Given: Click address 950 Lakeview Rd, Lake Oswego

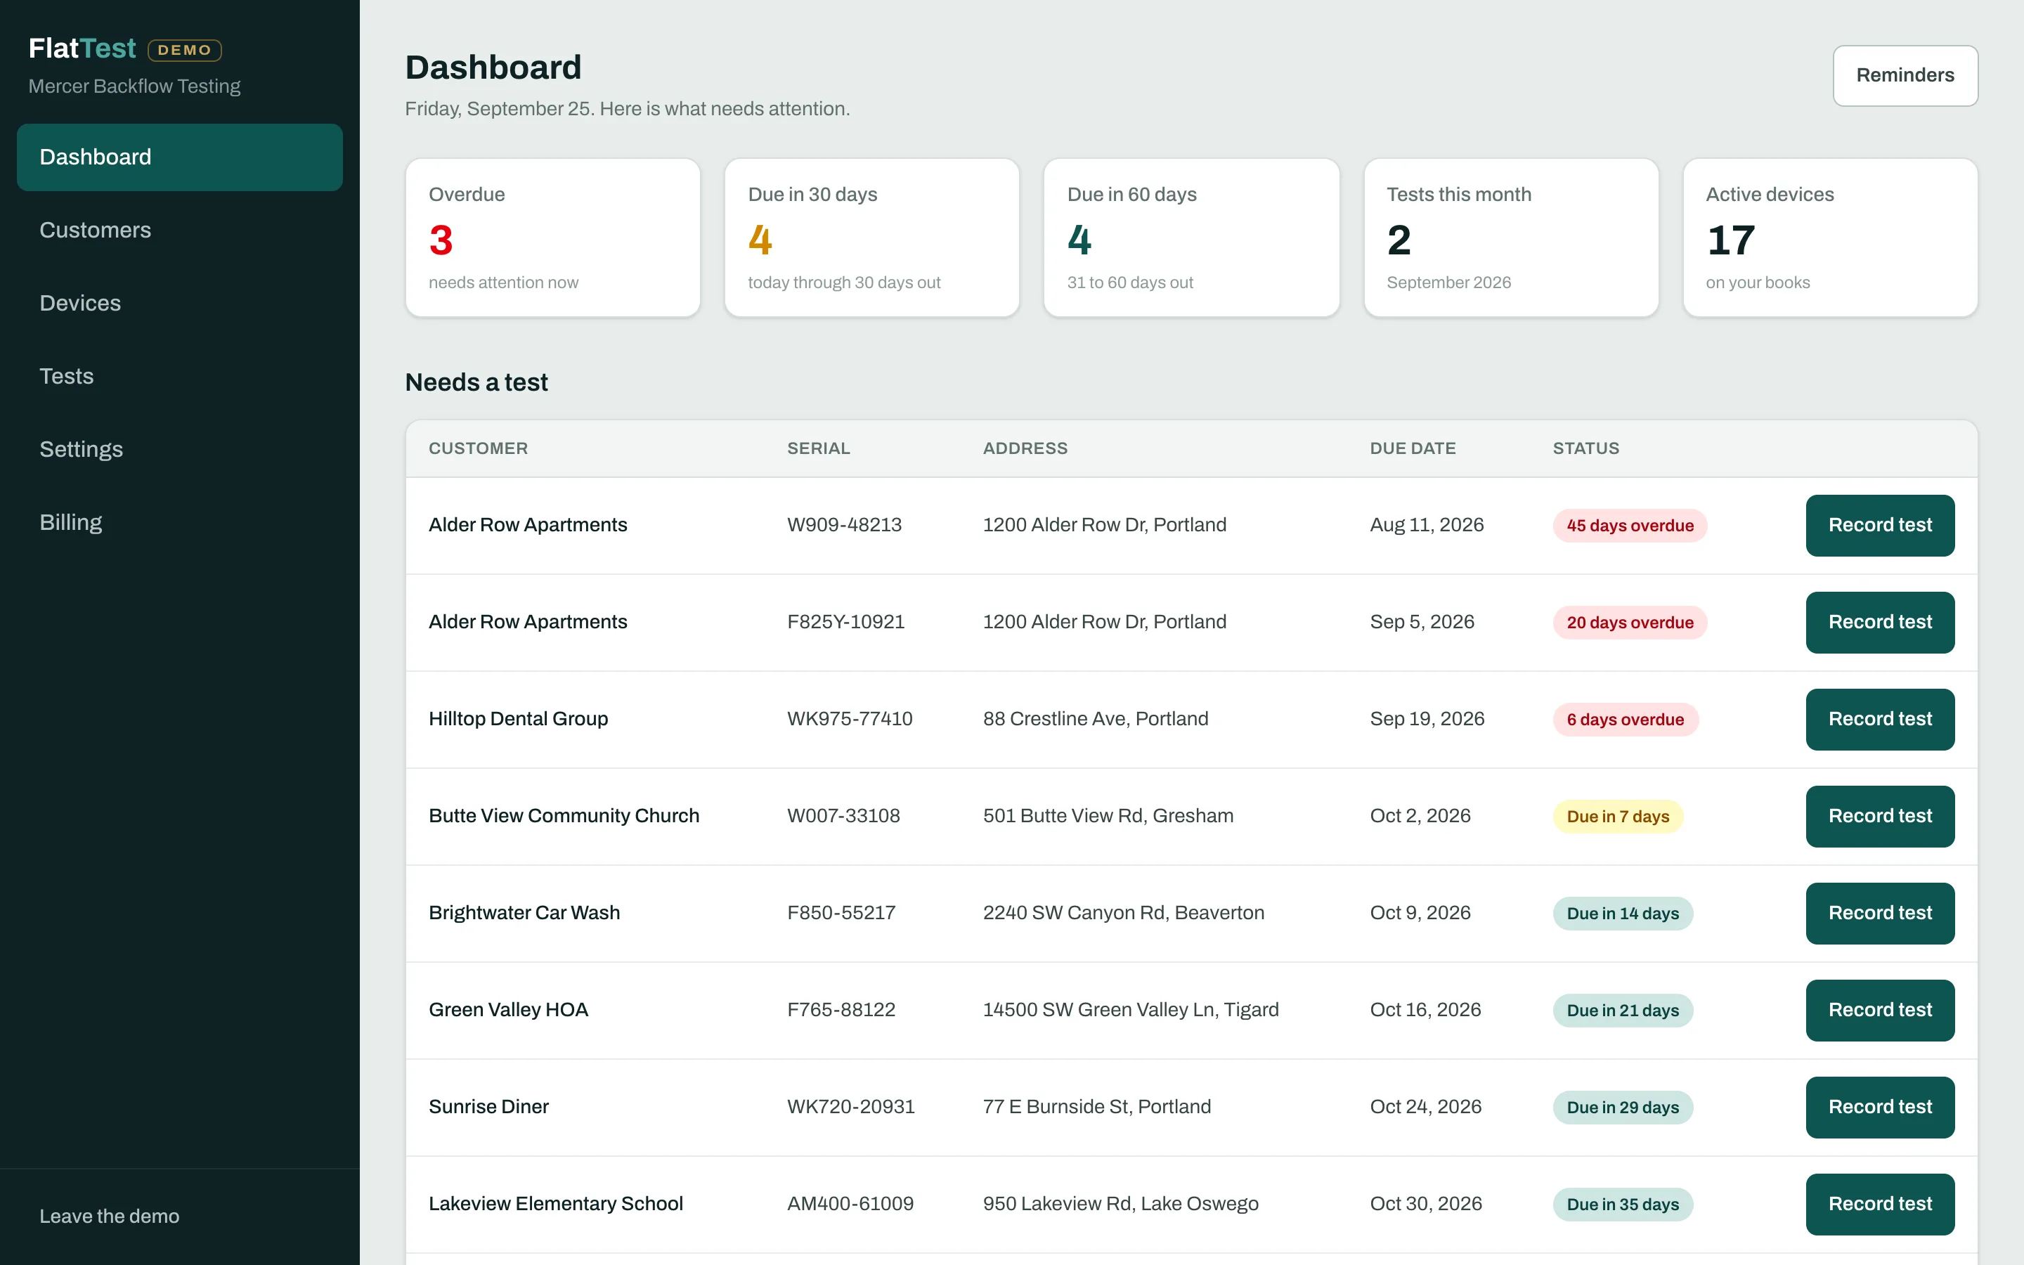Looking at the screenshot, I should pyautogui.click(x=1120, y=1204).
